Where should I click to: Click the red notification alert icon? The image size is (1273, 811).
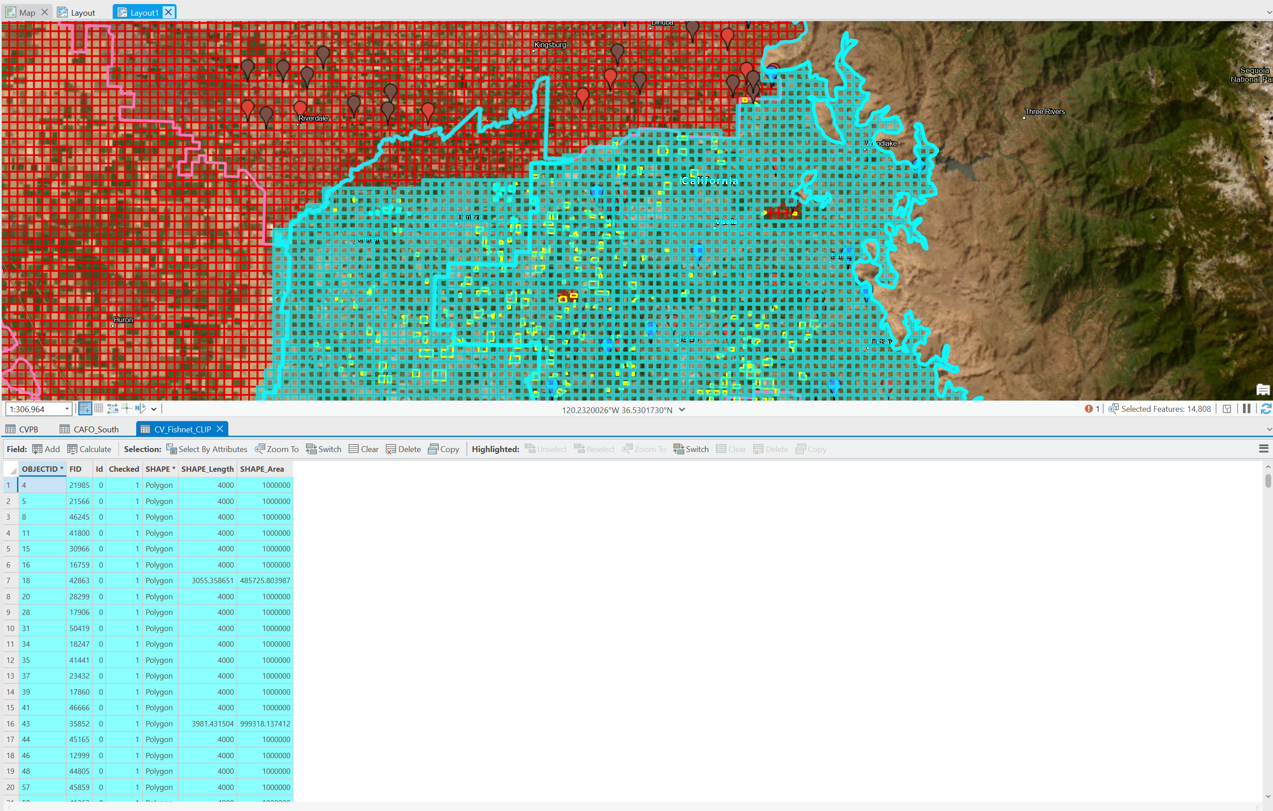click(1089, 409)
